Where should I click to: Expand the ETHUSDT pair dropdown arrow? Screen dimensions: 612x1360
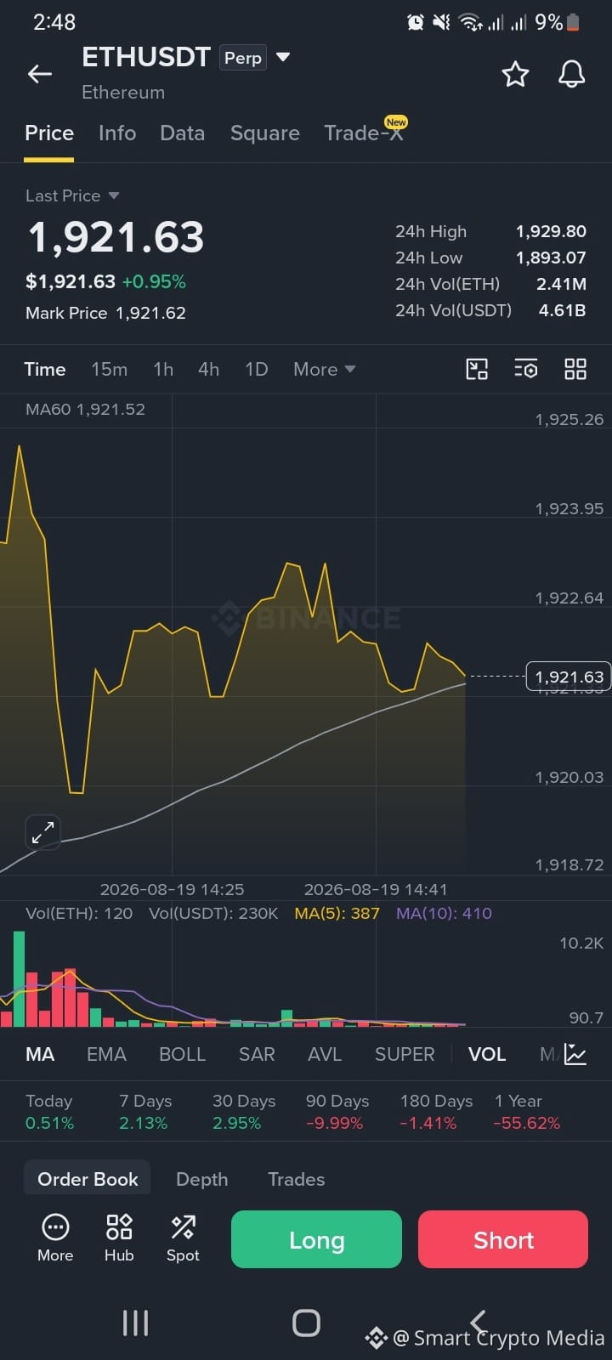pos(284,58)
